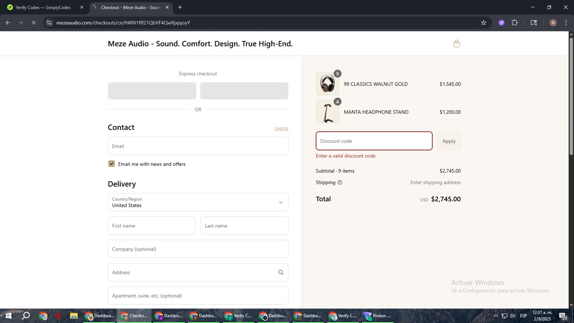The width and height of the screenshot is (574, 323).
Task: Open Netflix from the taskbar
Action: click(x=59, y=316)
